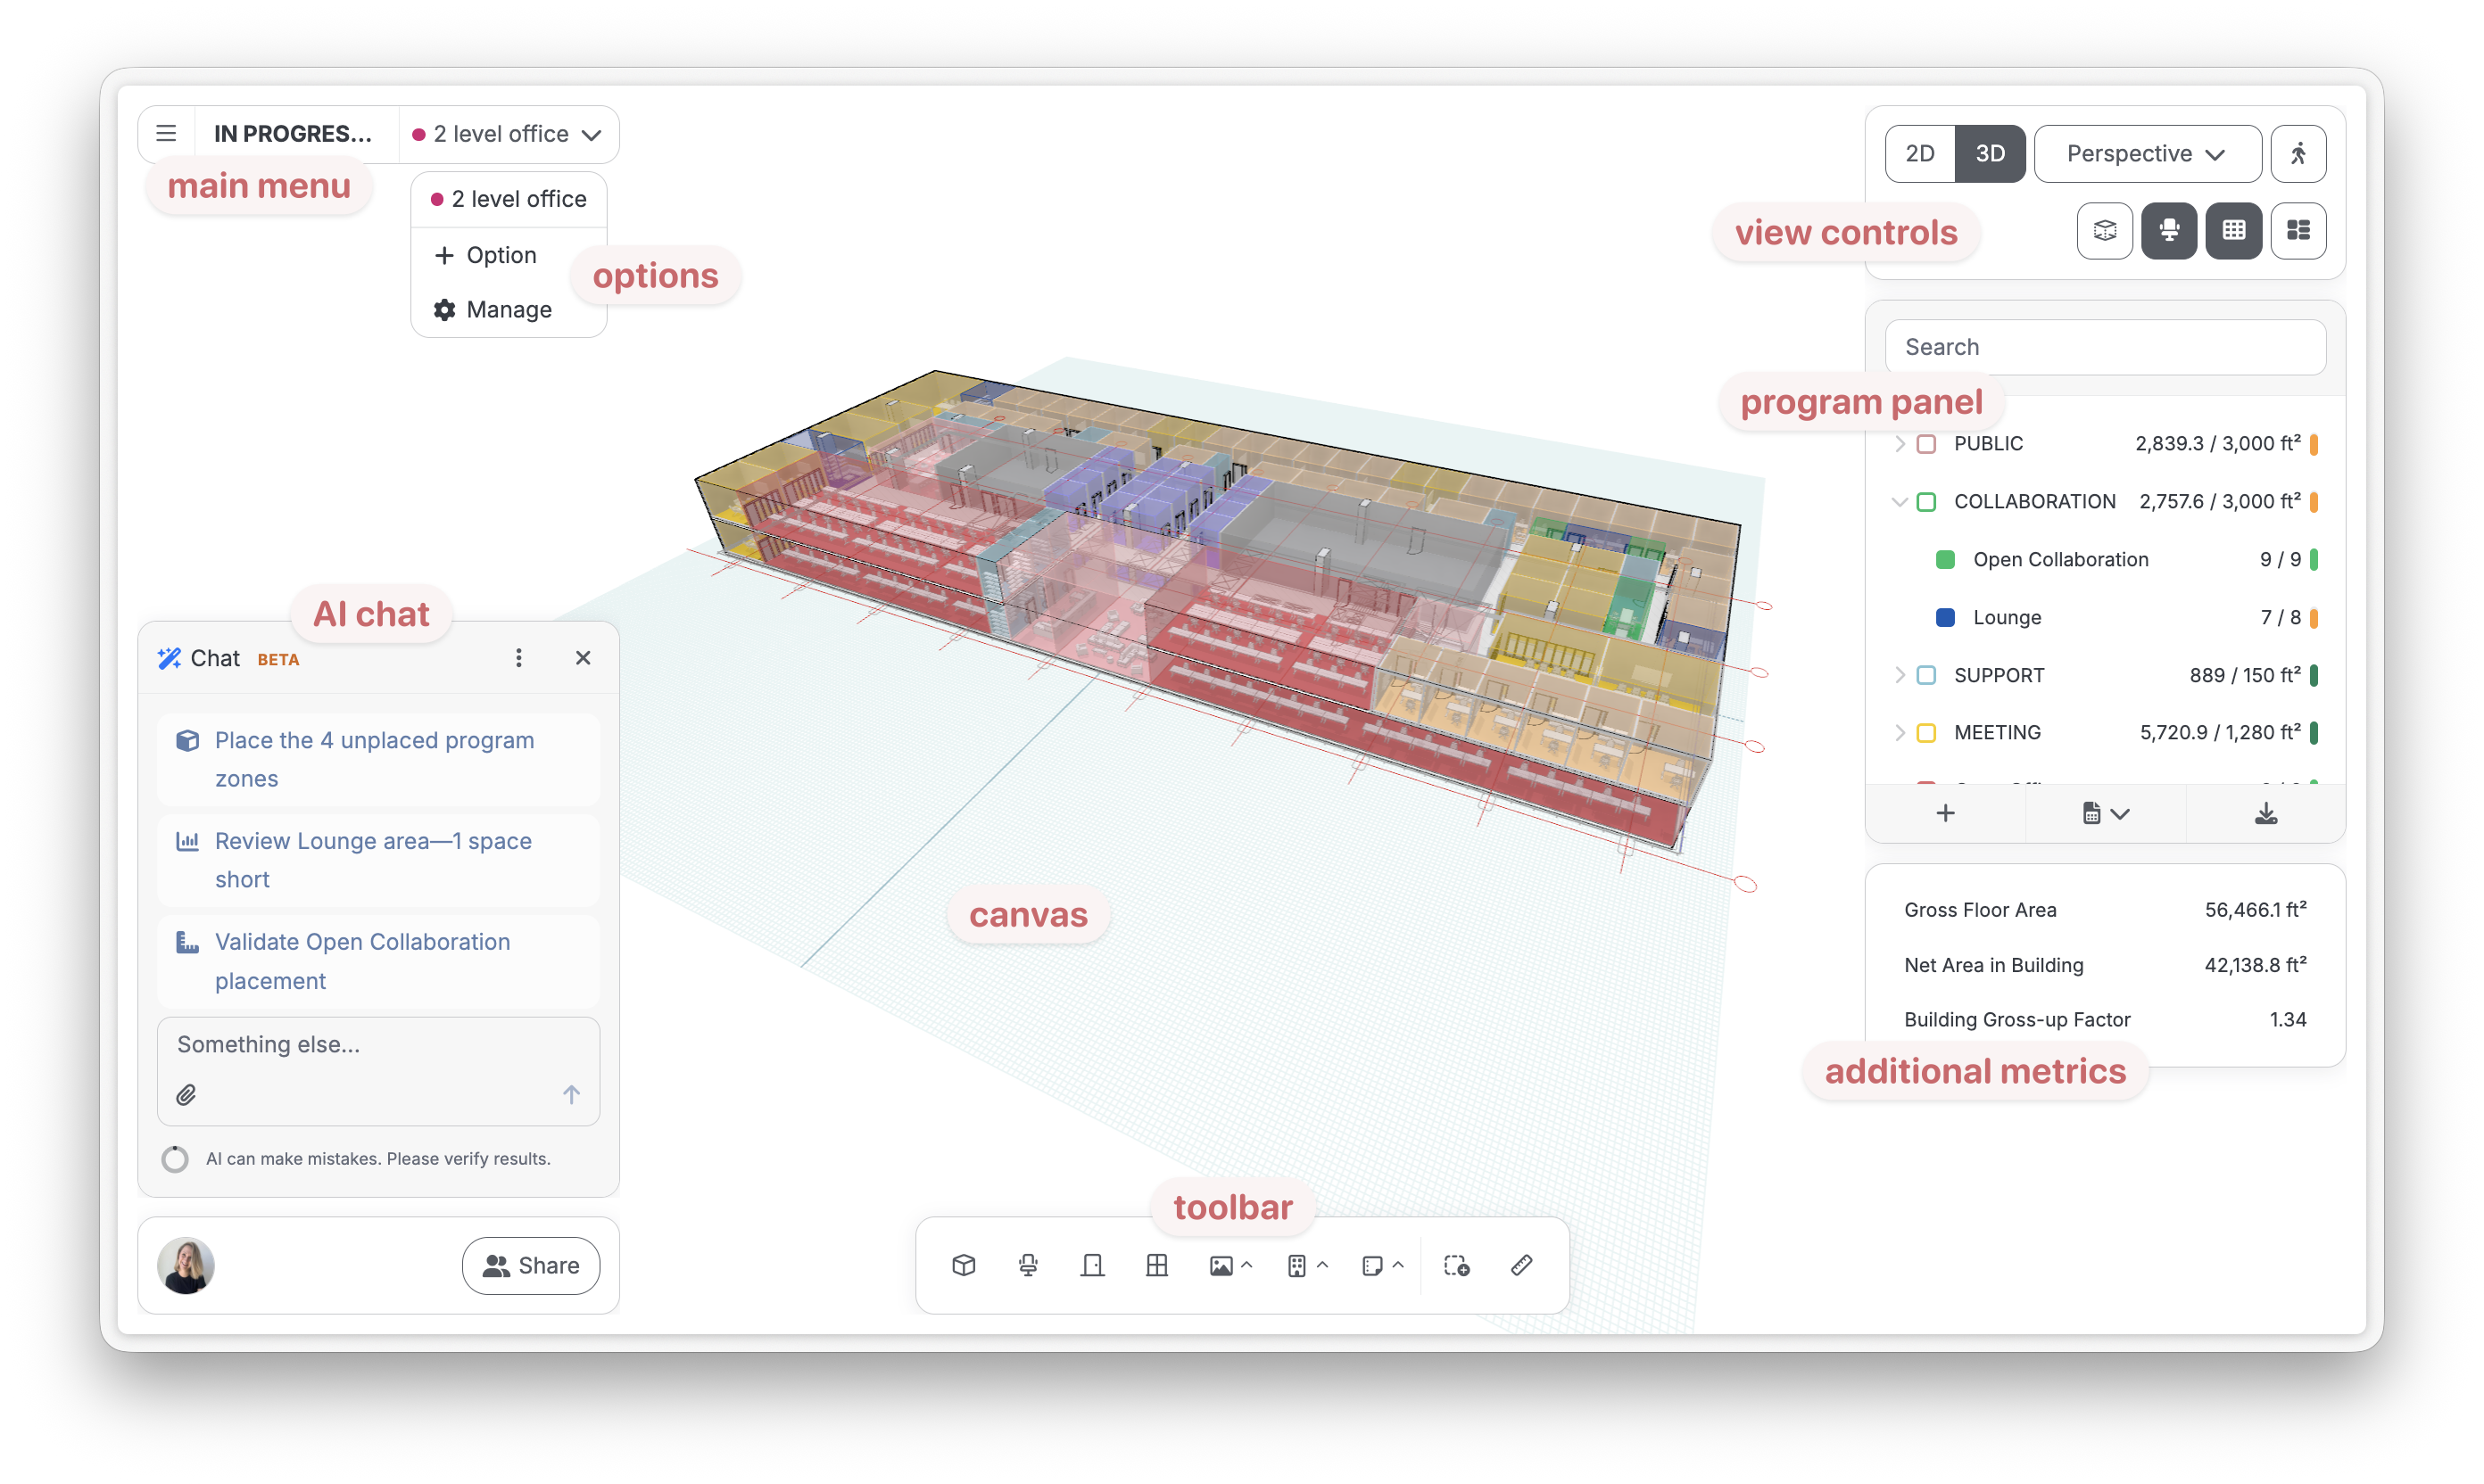Select the door tool in toolbar
The height and width of the screenshot is (1484, 2484).
click(1092, 1266)
